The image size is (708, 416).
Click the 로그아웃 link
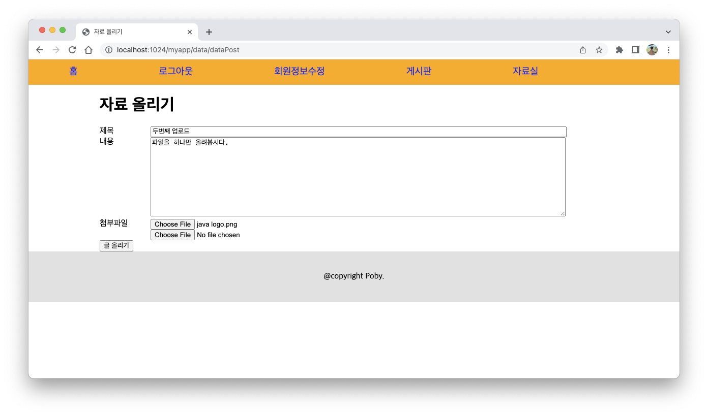pos(175,71)
